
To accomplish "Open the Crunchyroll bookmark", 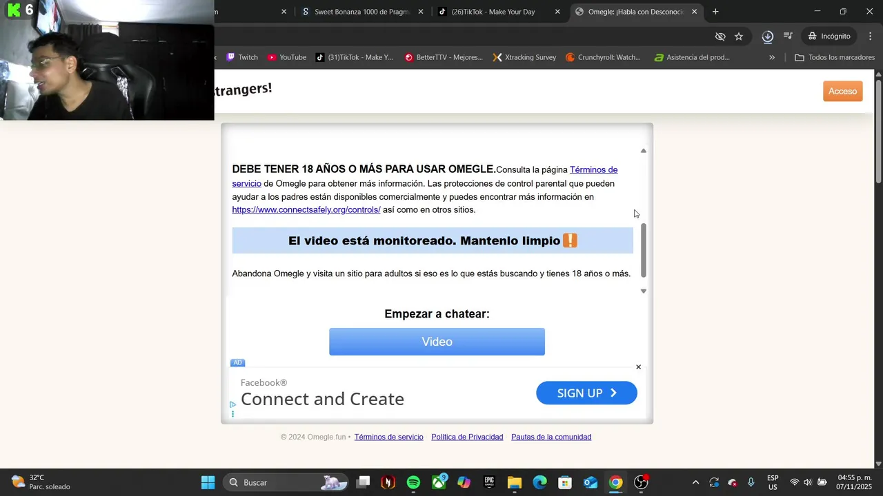I will coord(604,57).
